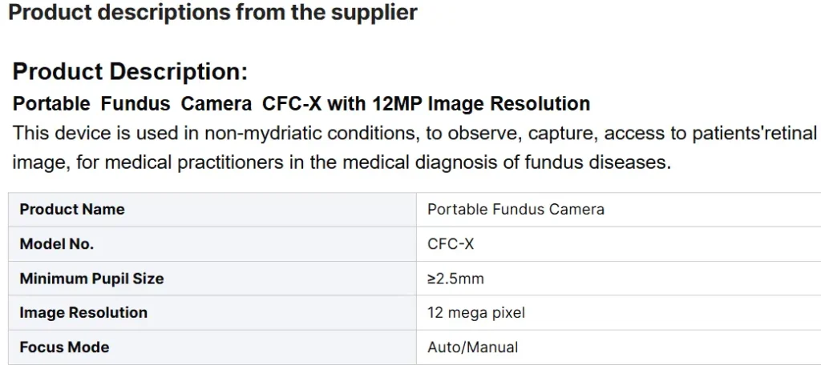Screen dimensions: 821x365
Task: Click the '12 mega pixel' value cell
Action: (x=476, y=313)
